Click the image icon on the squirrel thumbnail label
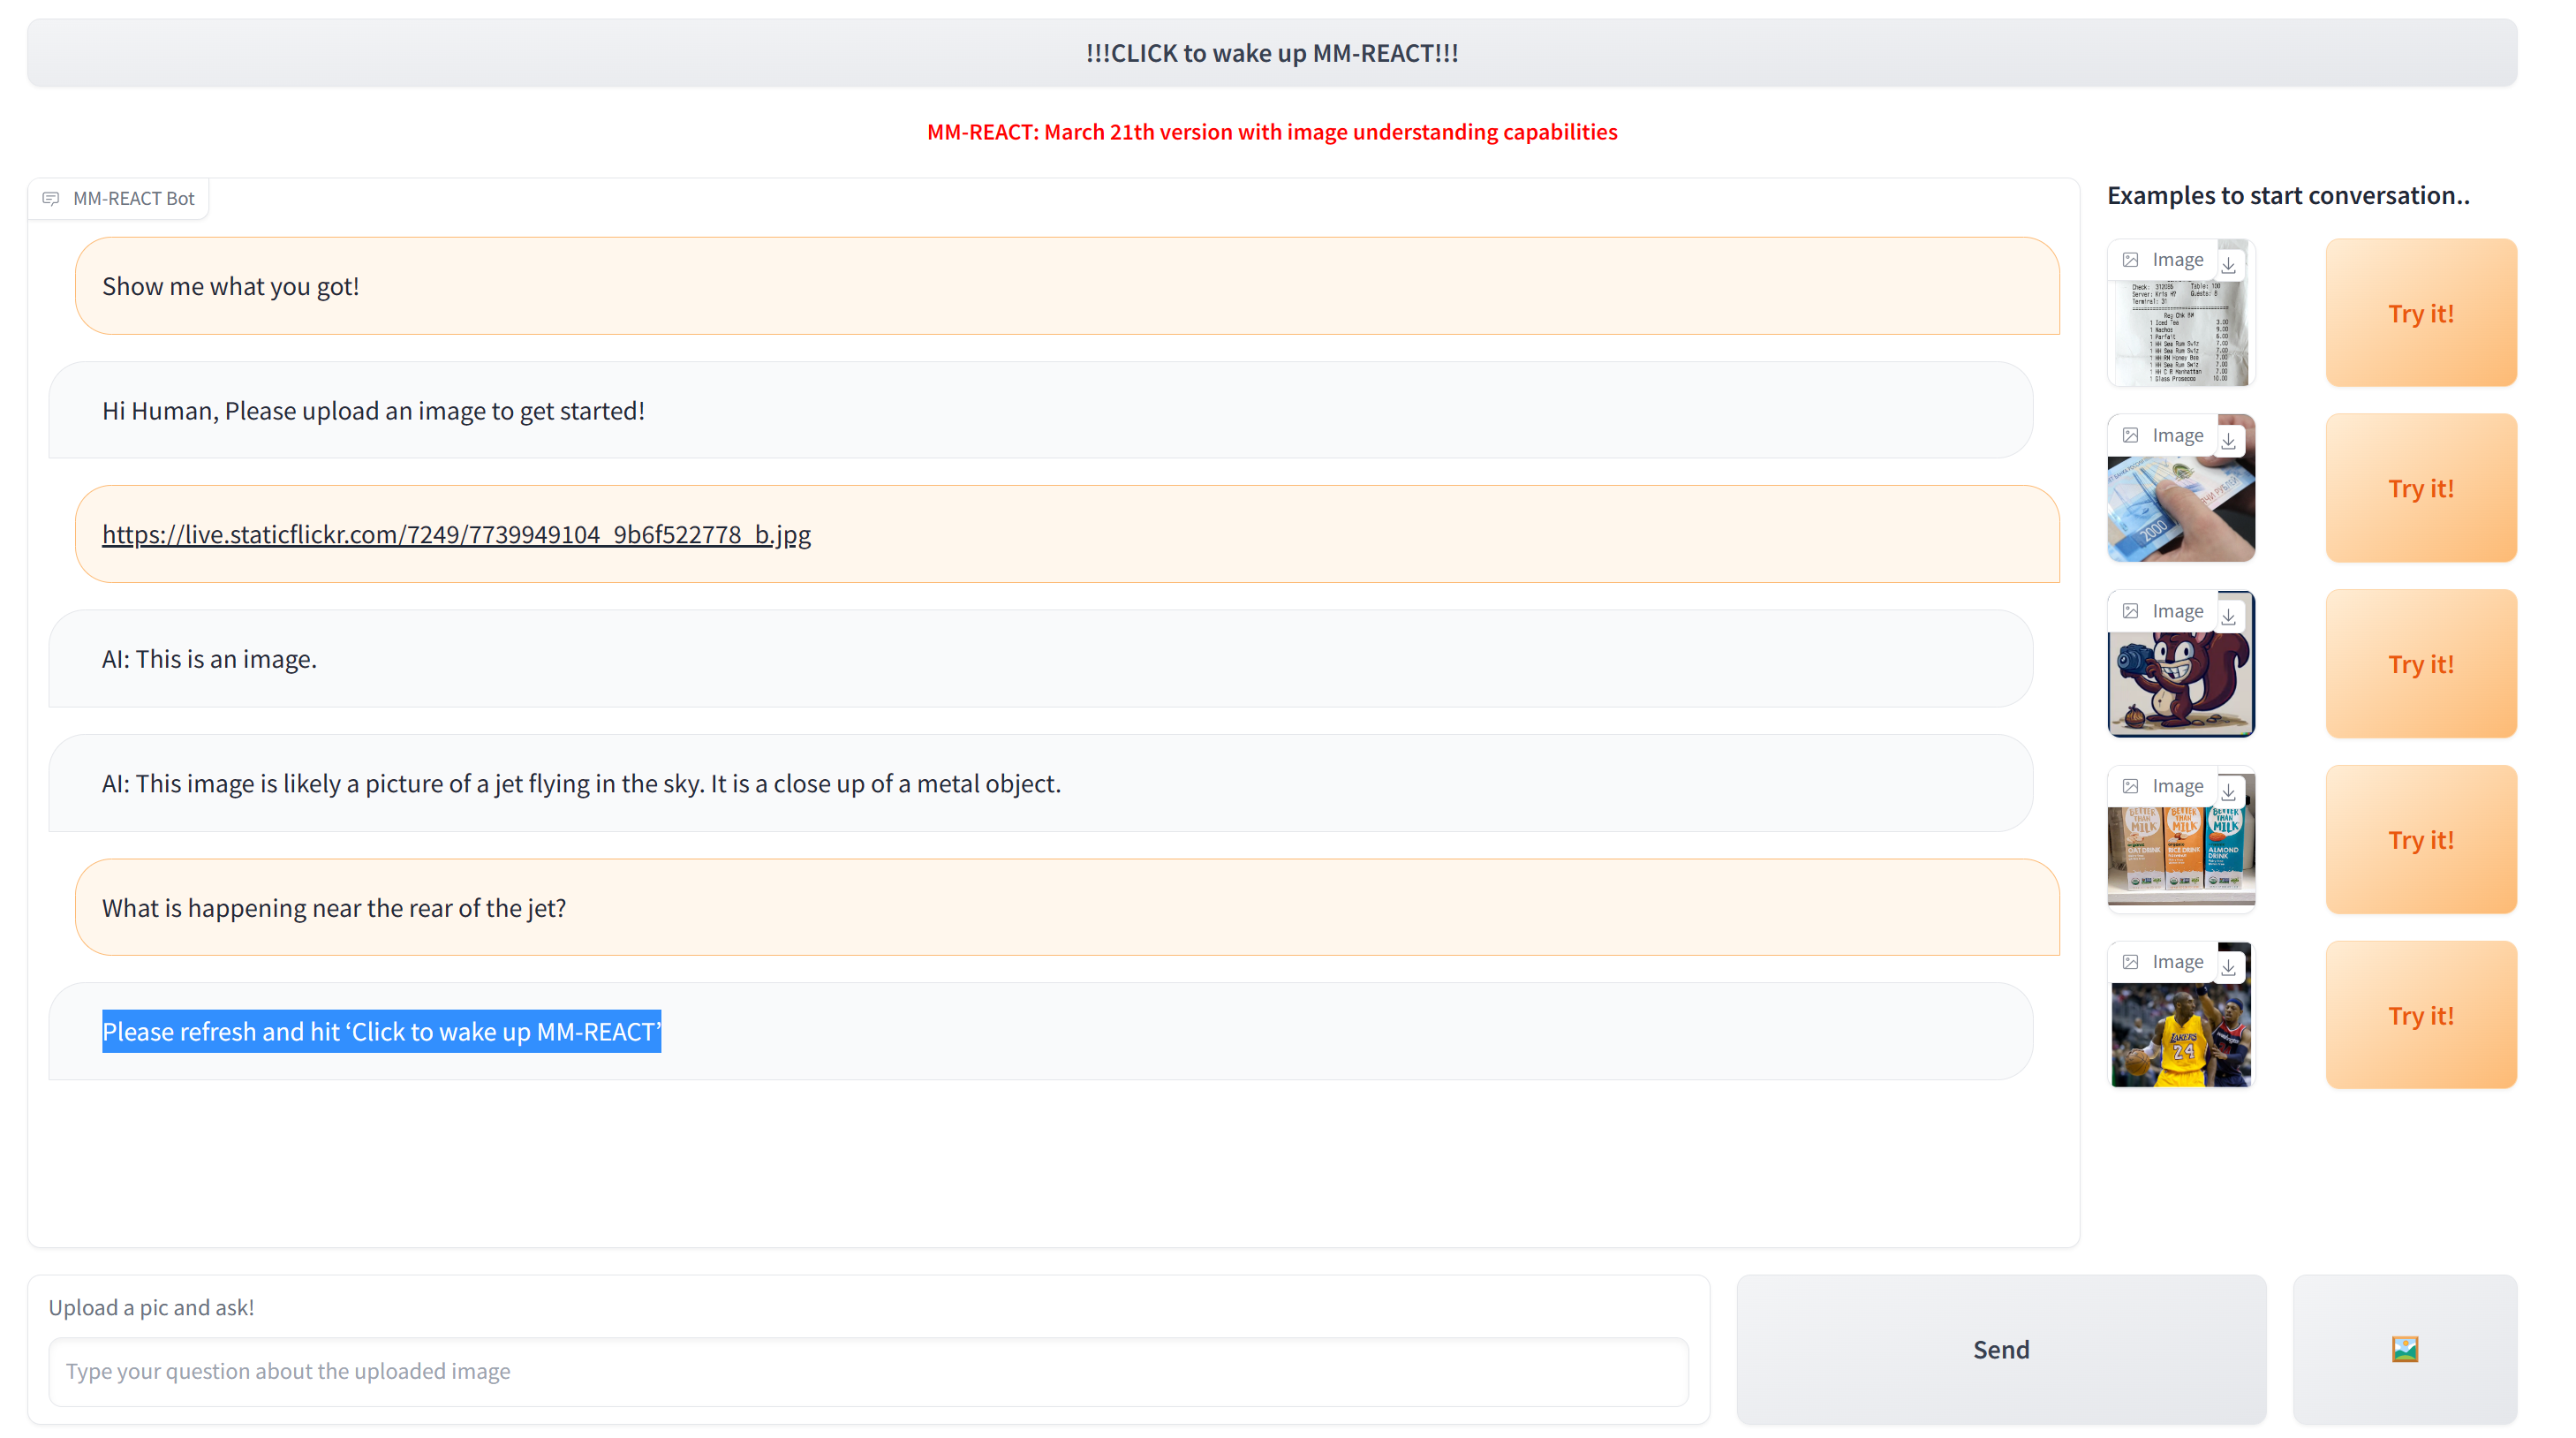 pyautogui.click(x=2131, y=610)
